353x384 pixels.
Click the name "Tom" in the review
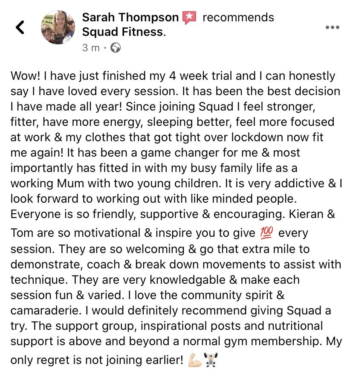(x=22, y=234)
